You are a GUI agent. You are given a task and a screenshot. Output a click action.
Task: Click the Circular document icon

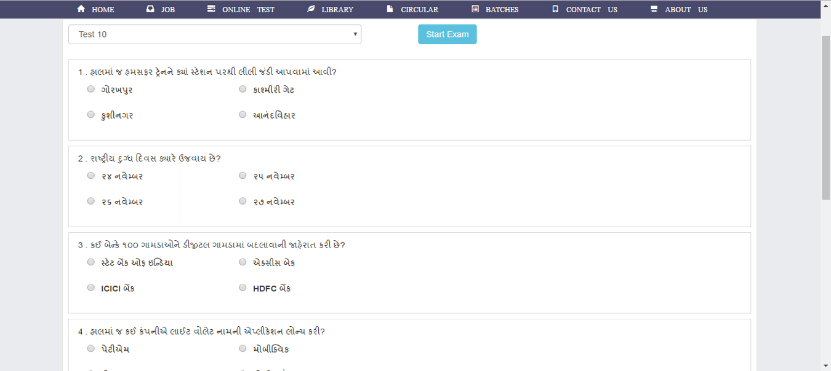390,9
